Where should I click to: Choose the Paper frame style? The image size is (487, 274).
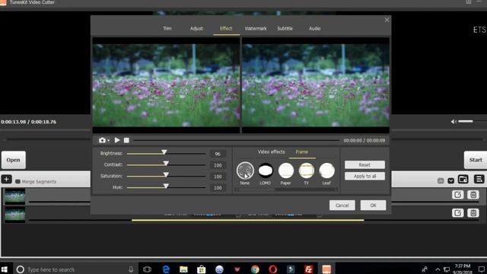pyautogui.click(x=286, y=170)
